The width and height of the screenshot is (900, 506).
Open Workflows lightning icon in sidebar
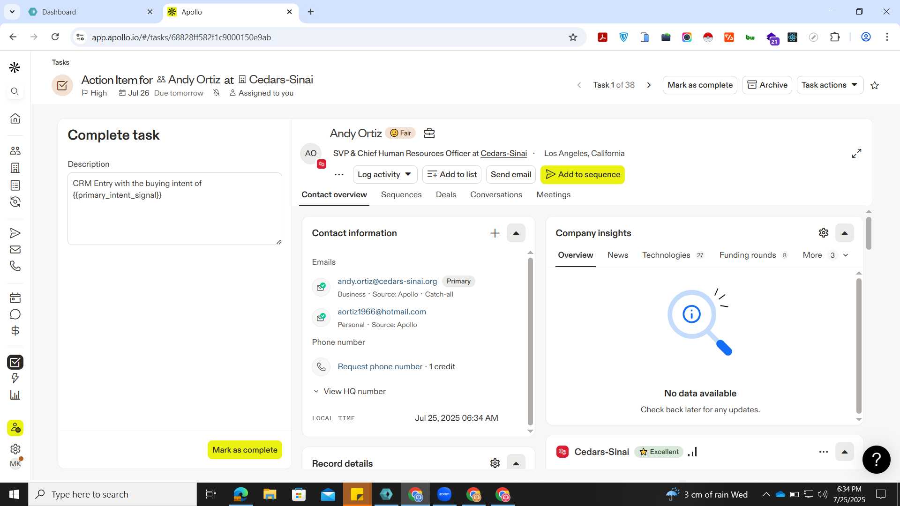(x=15, y=378)
